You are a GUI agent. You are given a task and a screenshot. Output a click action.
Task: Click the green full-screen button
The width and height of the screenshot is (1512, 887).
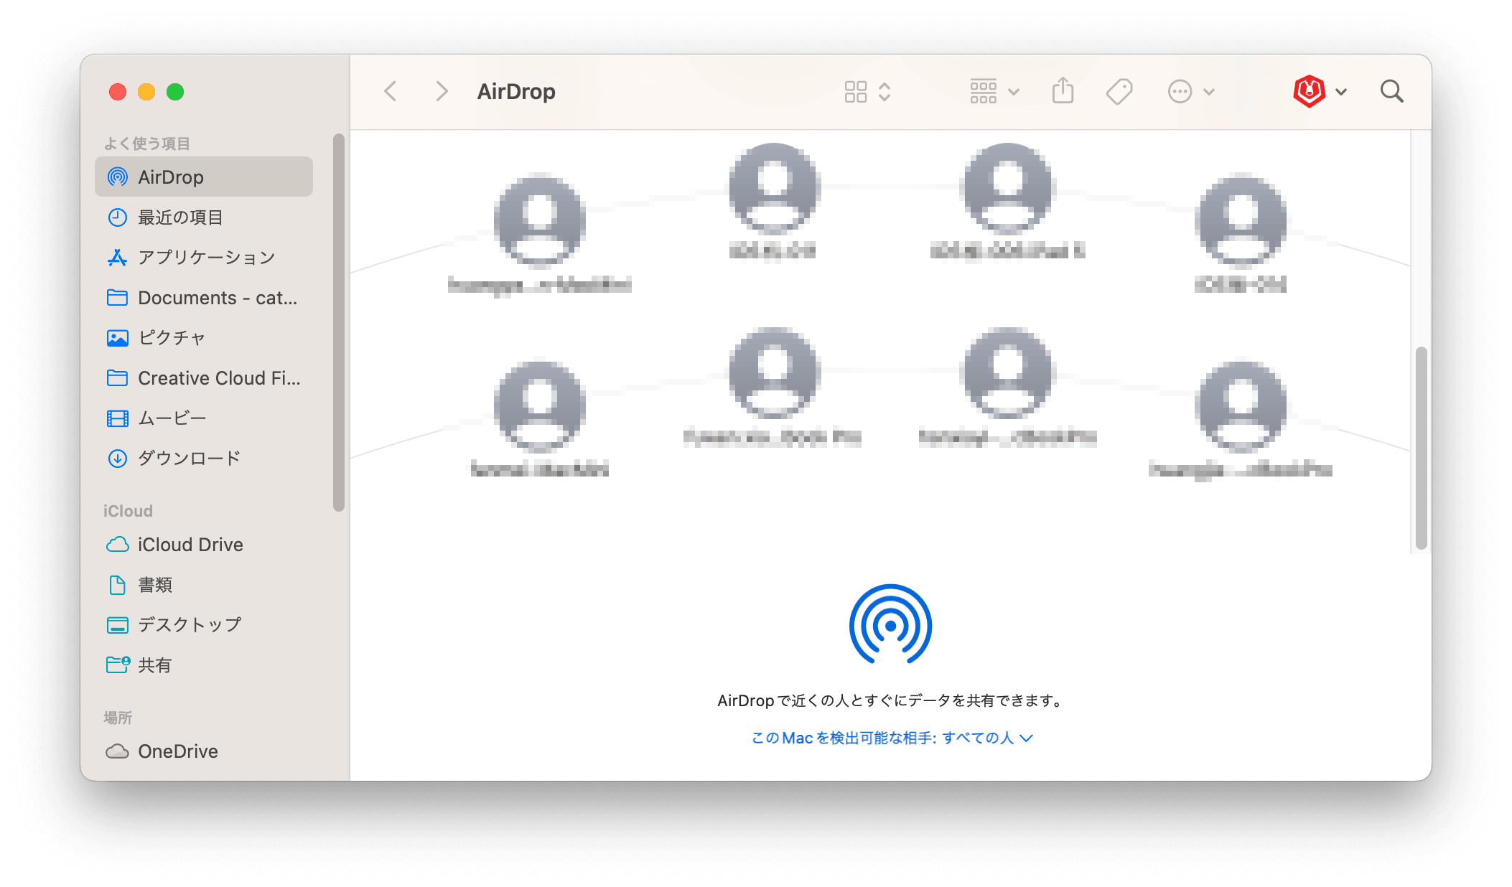(175, 92)
